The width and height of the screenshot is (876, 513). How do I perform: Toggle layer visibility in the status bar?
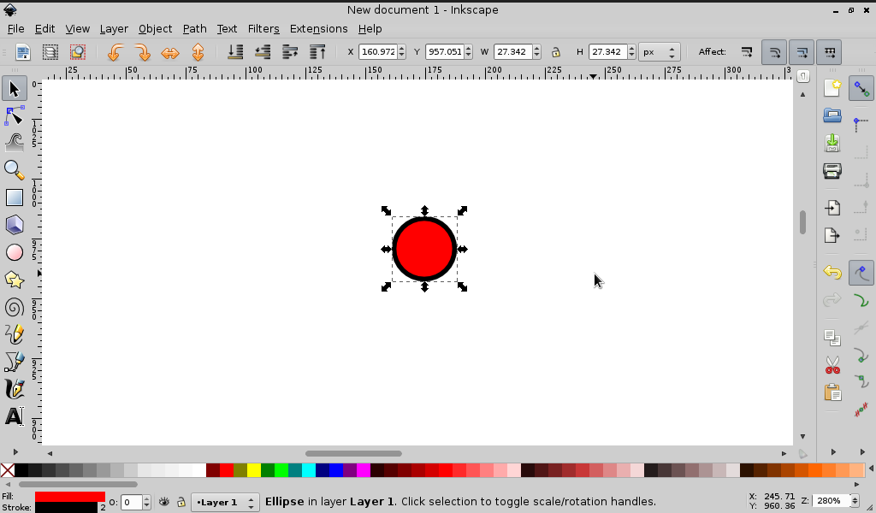point(163,502)
